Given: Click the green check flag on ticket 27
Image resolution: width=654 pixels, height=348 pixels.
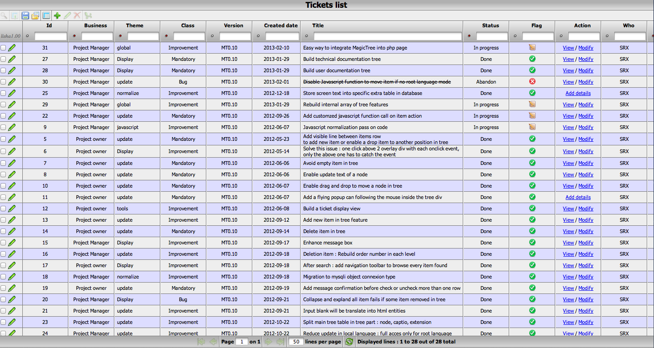Looking at the screenshot, I should tap(531, 59).
